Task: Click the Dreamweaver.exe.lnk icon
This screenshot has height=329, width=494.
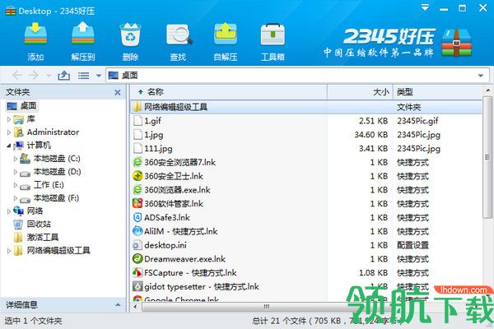Action: (x=137, y=259)
